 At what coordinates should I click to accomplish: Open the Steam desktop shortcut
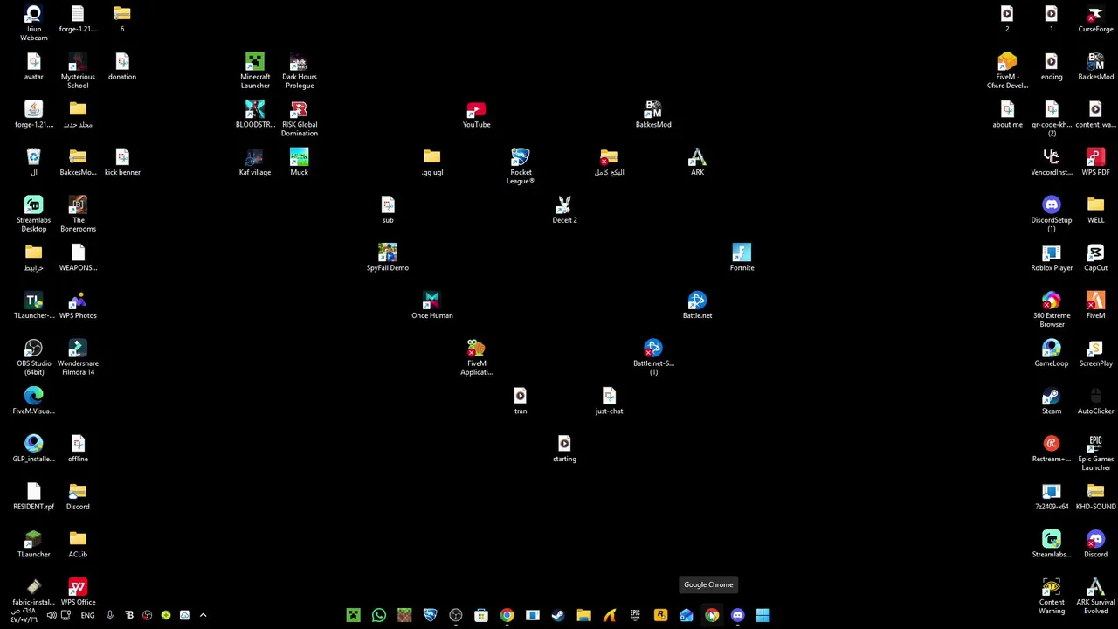click(1052, 401)
